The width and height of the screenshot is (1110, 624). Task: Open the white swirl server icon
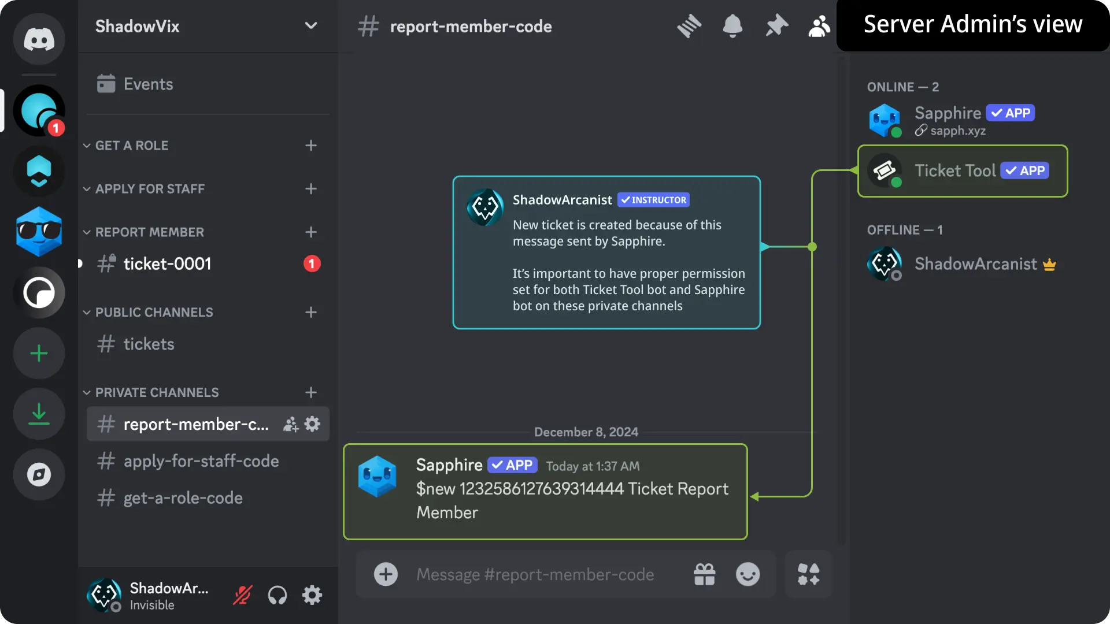click(39, 292)
